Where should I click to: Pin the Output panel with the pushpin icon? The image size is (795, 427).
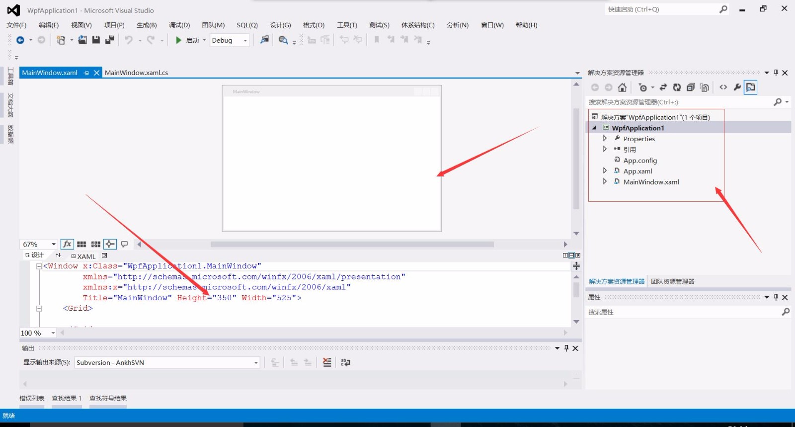pos(566,348)
